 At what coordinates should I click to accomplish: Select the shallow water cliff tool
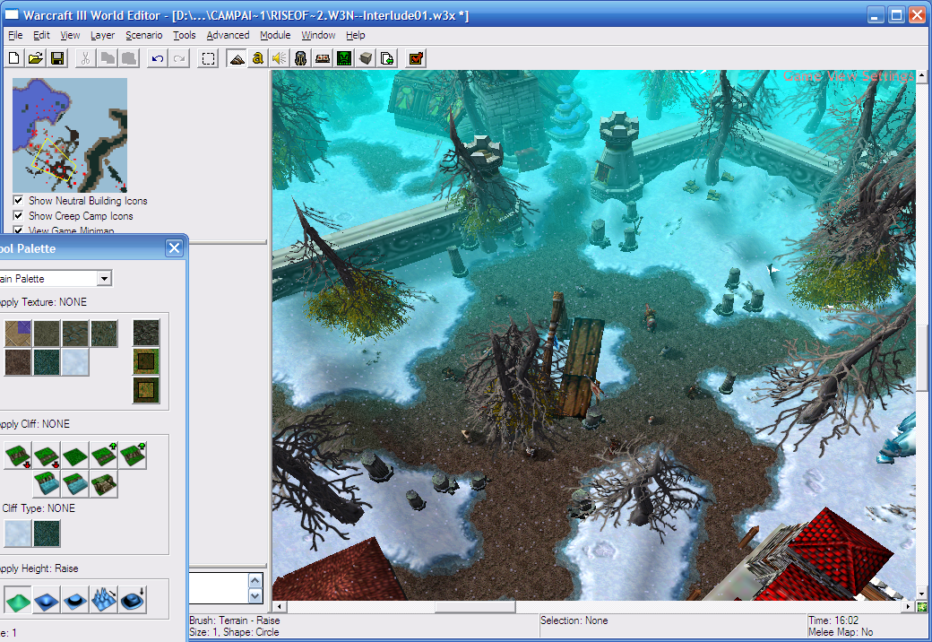[75, 484]
